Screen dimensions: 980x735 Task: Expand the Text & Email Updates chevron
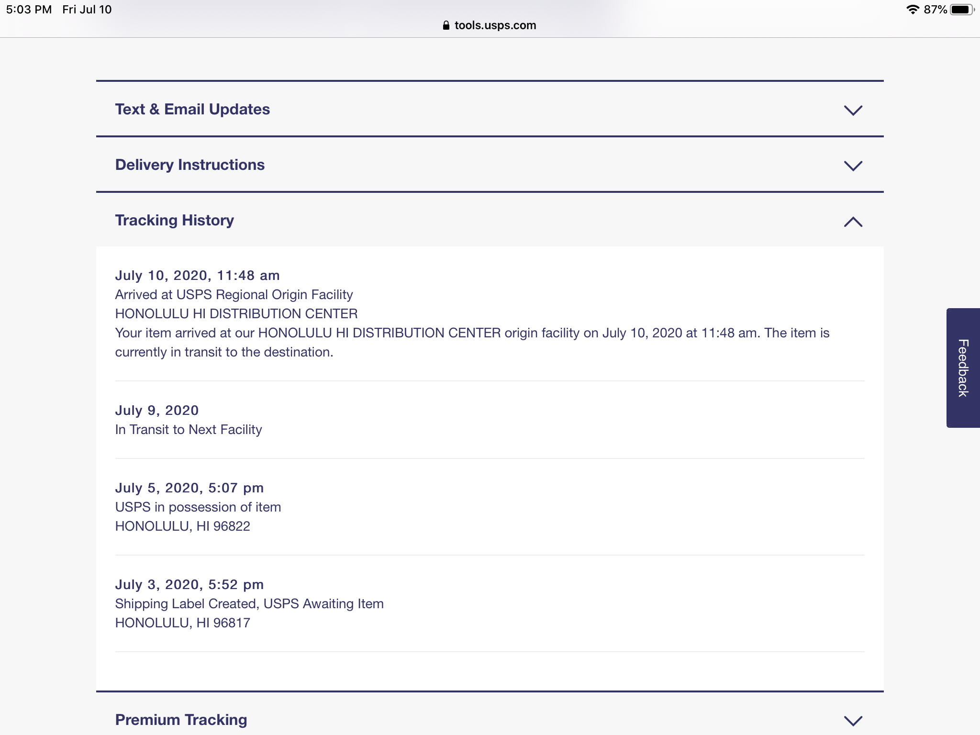pyautogui.click(x=853, y=111)
